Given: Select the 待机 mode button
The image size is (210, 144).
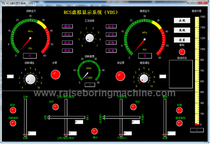Looking at the screenshot, I should coord(67,51).
